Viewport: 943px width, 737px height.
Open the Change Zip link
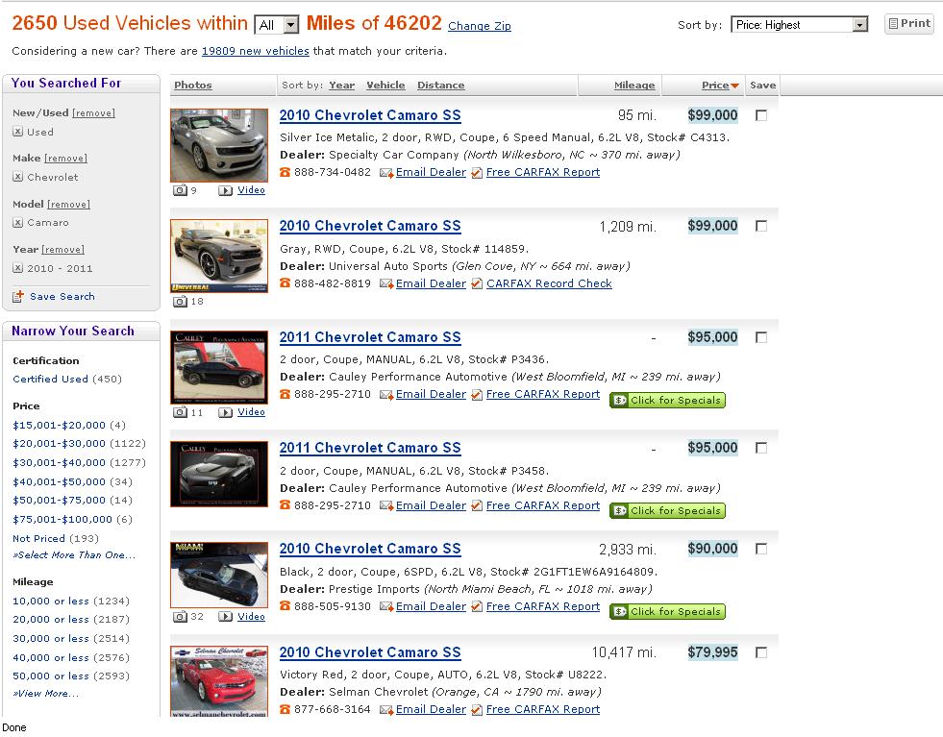point(479,27)
